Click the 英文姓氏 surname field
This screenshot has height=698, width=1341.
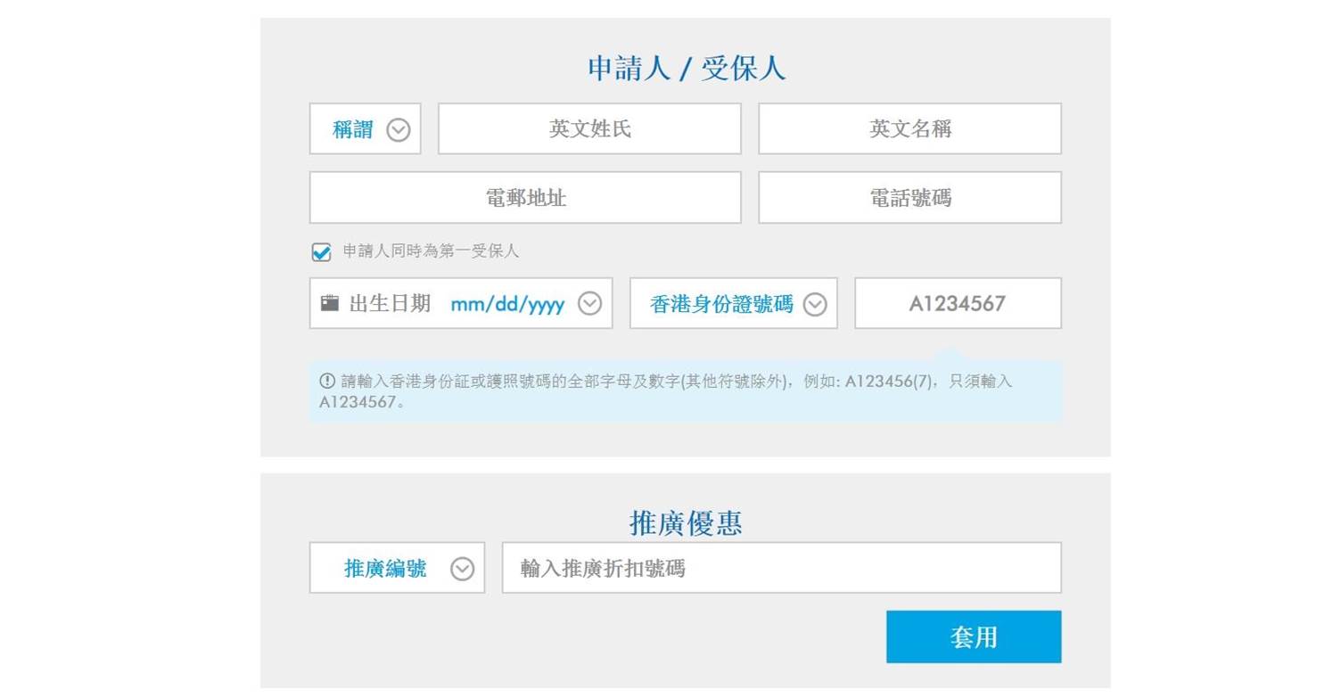[589, 129]
